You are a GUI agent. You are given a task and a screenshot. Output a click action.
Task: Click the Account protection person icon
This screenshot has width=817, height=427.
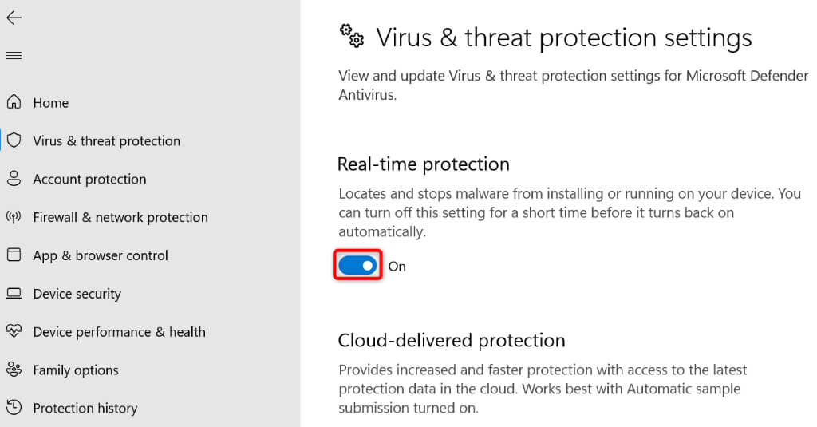tap(14, 179)
